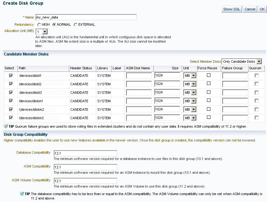Cancel the disk group creation
The height and width of the screenshot is (202, 267).
click(250, 9)
